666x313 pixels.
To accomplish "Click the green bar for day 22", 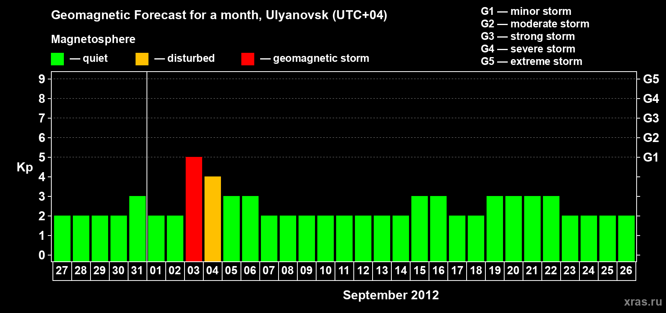I will tap(551, 228).
